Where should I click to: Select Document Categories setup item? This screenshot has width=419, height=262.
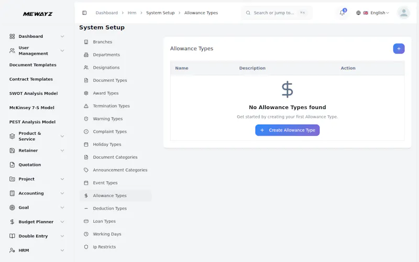pos(115,157)
